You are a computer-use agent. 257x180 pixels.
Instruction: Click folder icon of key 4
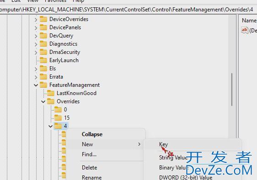tap(58, 126)
